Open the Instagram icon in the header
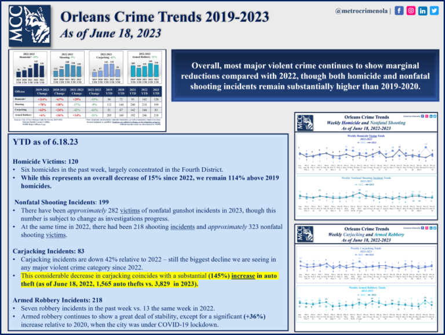This screenshot has width=445, height=335. click(412, 11)
